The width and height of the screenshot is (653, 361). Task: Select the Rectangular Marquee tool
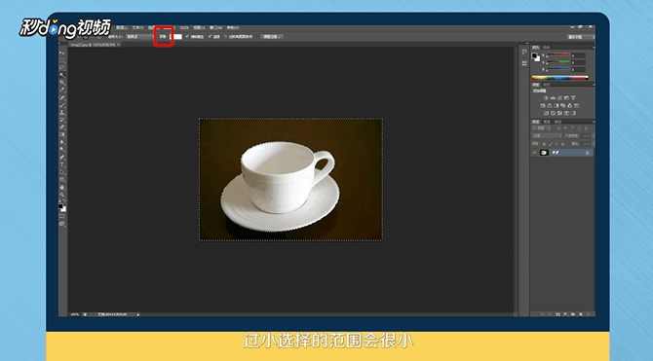click(x=62, y=60)
